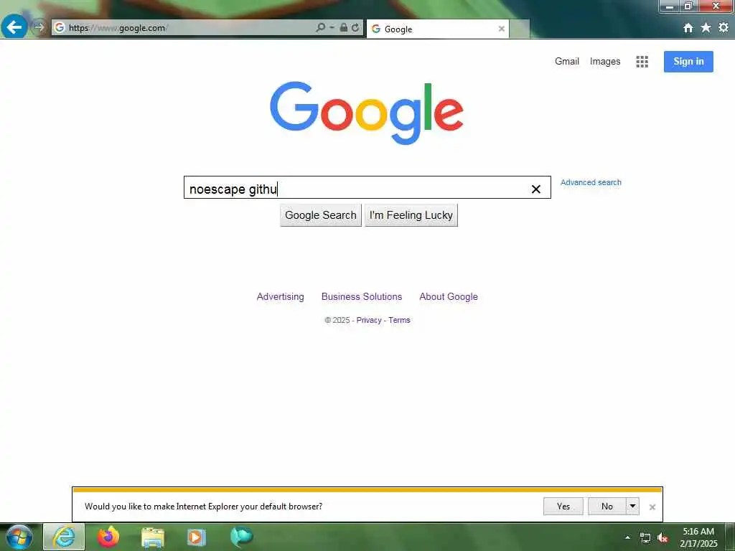
Task: Click the muted volume tray icon
Action: [663, 538]
